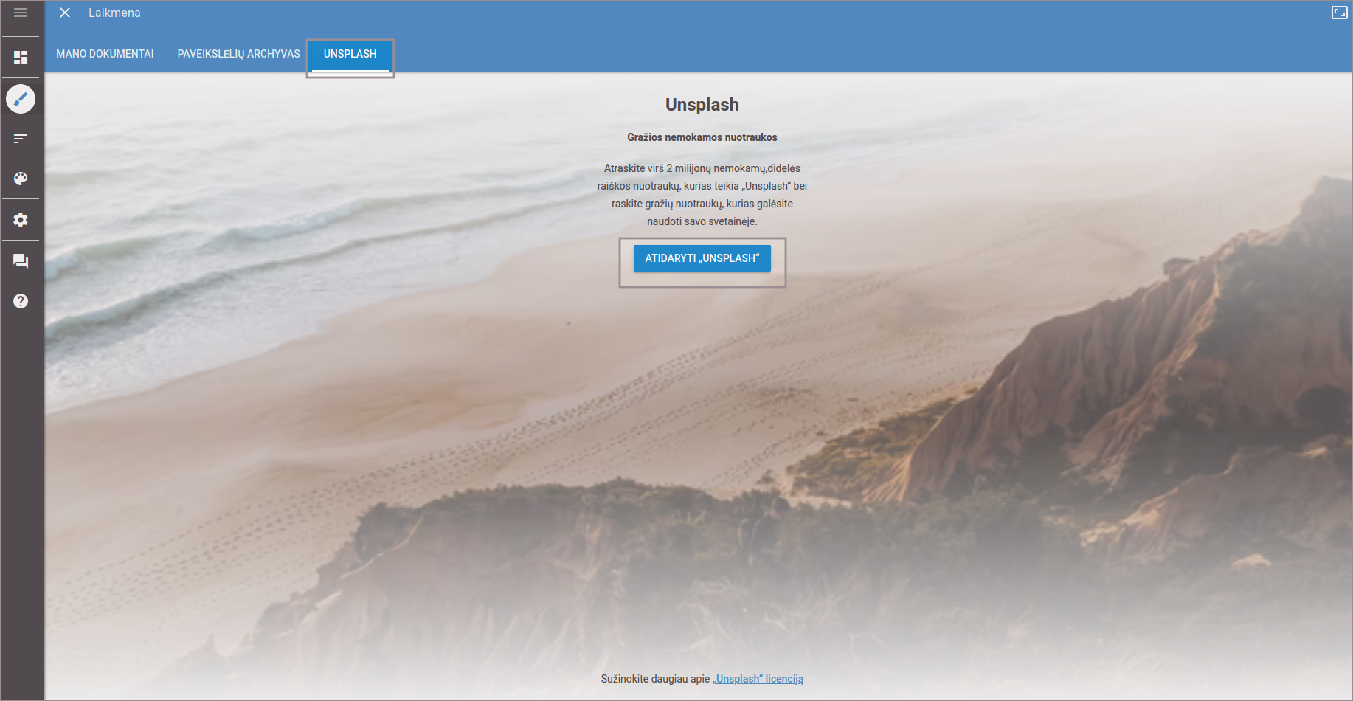Follow the „Unsplash“ licencija link
The height and width of the screenshot is (701, 1353).
[x=758, y=679]
